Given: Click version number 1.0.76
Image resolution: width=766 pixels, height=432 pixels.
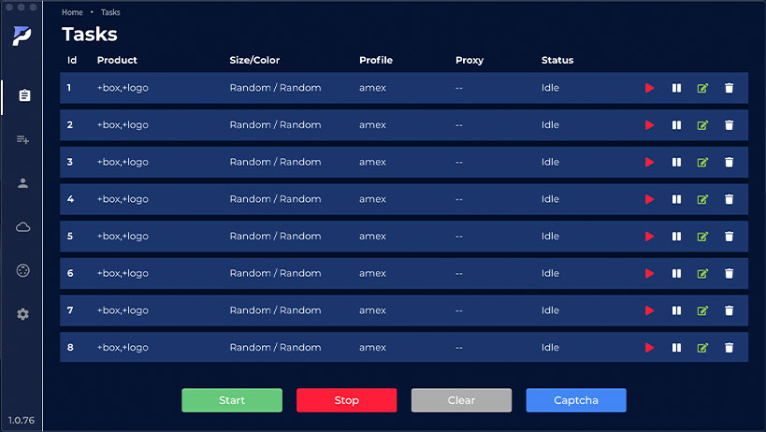Looking at the screenshot, I should [22, 420].
